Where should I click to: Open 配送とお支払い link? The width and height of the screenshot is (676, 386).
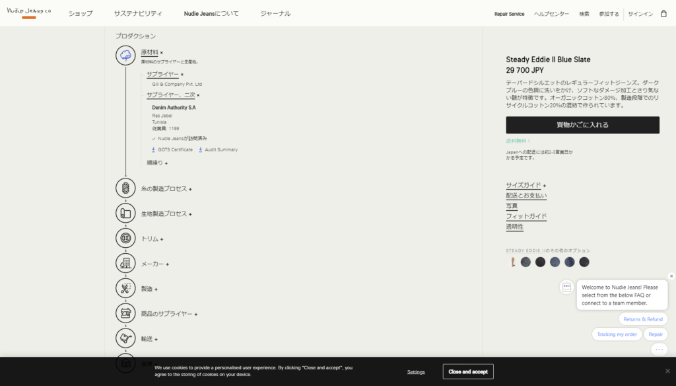526,196
